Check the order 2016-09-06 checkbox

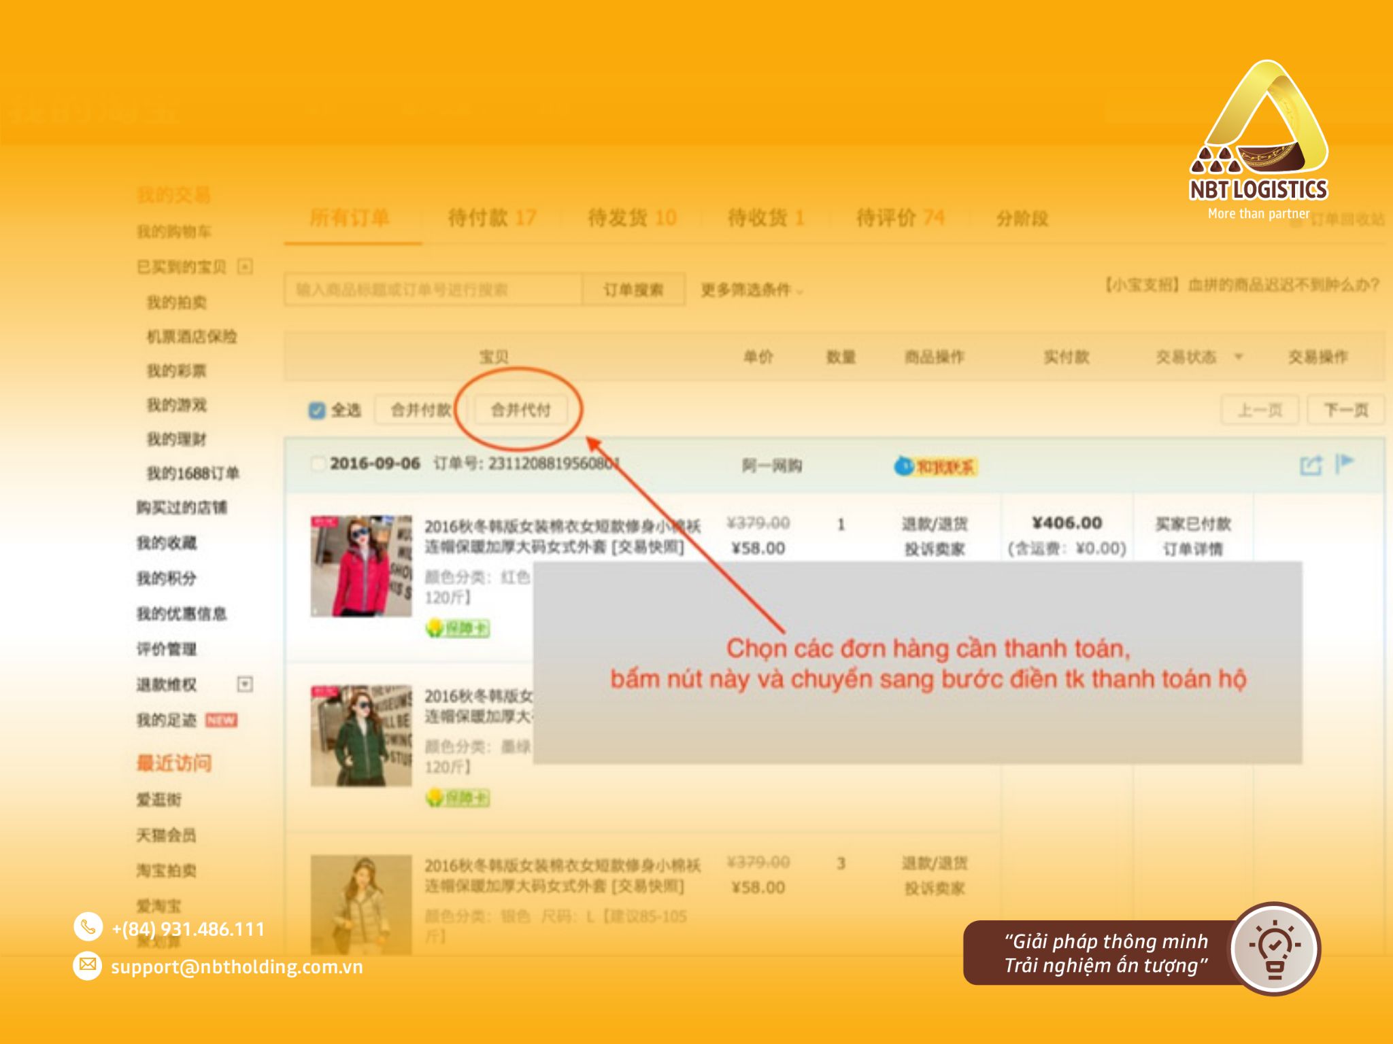pos(317,464)
